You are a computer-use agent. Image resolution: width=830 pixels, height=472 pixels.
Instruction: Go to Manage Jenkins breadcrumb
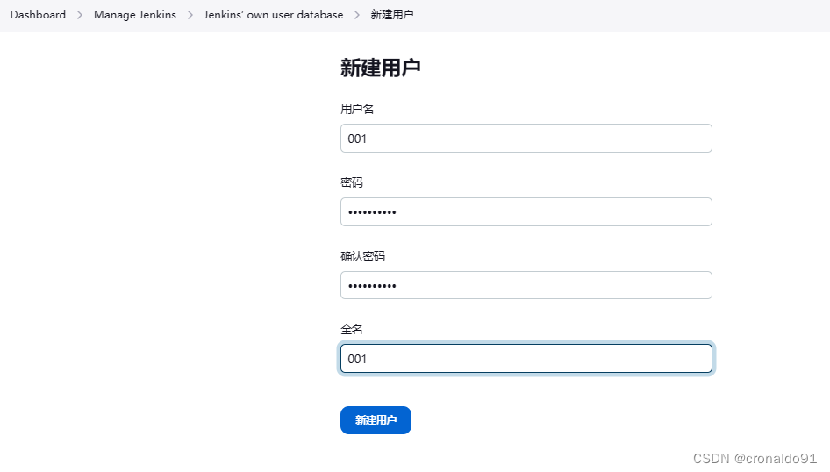tap(135, 15)
